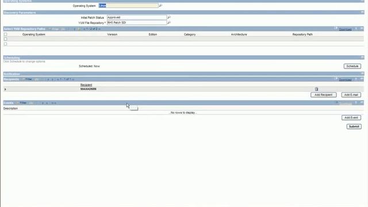Click Add Event button
This screenshot has width=368, height=207.
point(351,117)
